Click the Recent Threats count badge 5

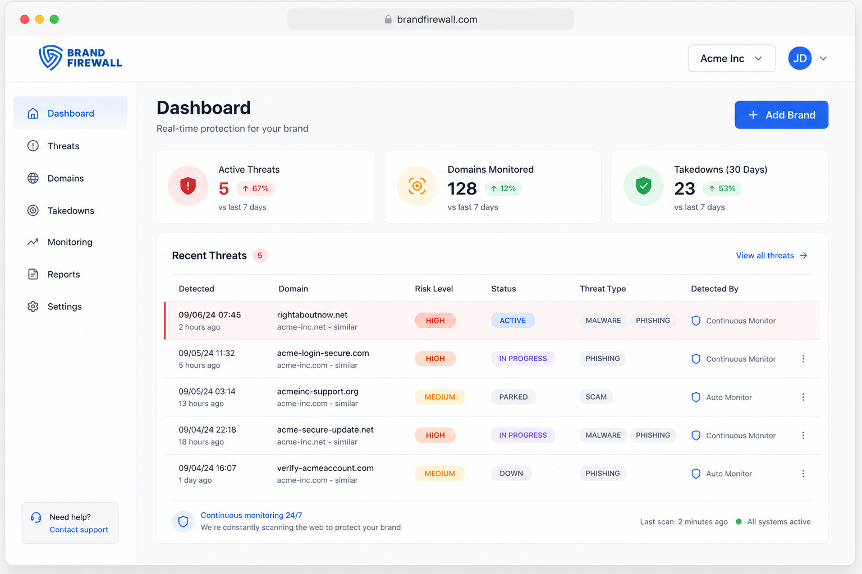coord(260,256)
